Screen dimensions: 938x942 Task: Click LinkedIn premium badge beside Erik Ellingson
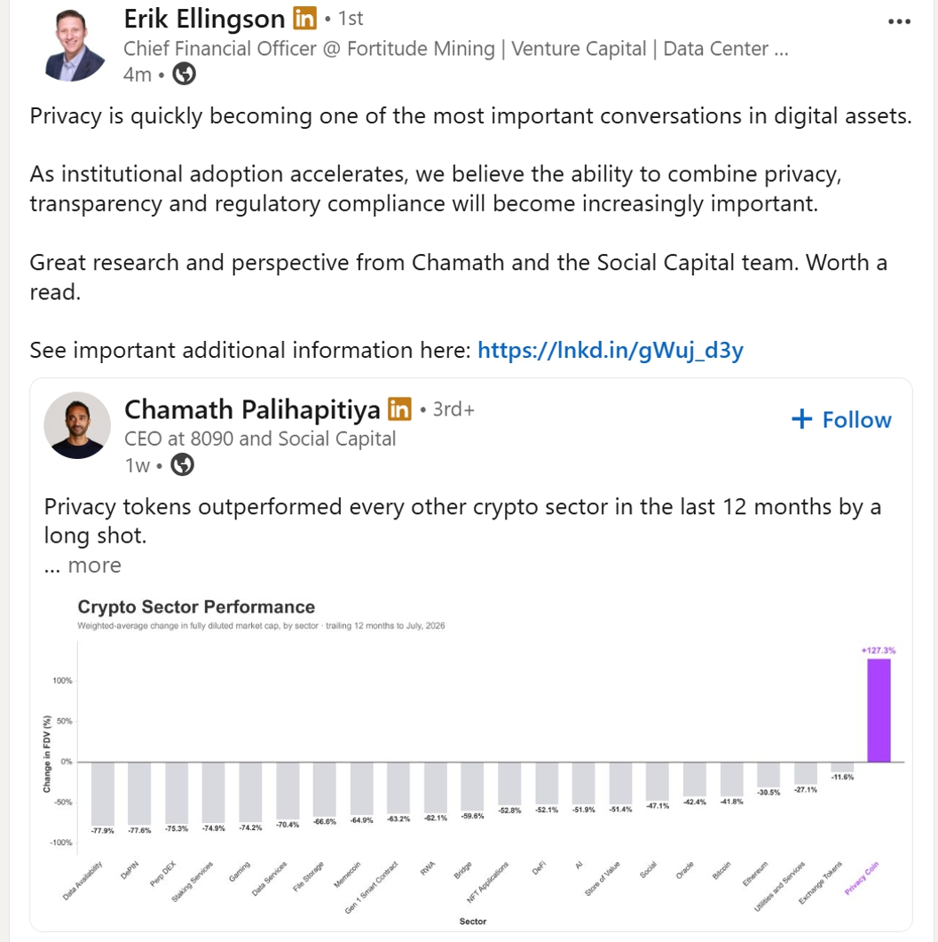point(304,19)
